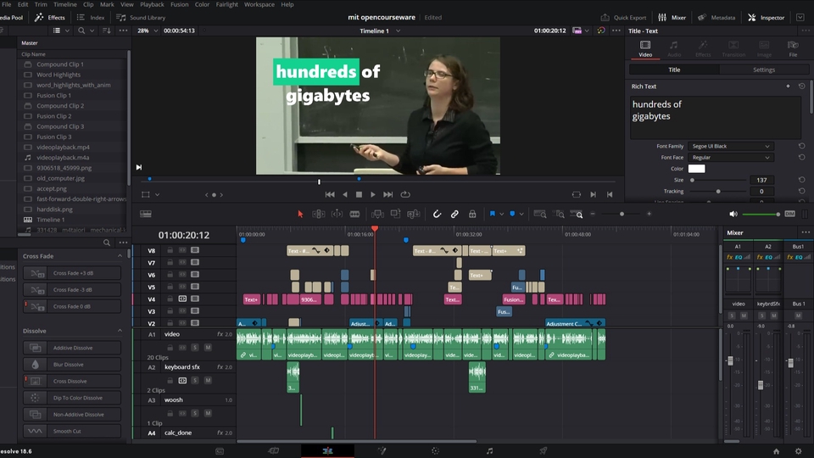
Task: Select the Inspector Audio tab
Action: (x=674, y=49)
